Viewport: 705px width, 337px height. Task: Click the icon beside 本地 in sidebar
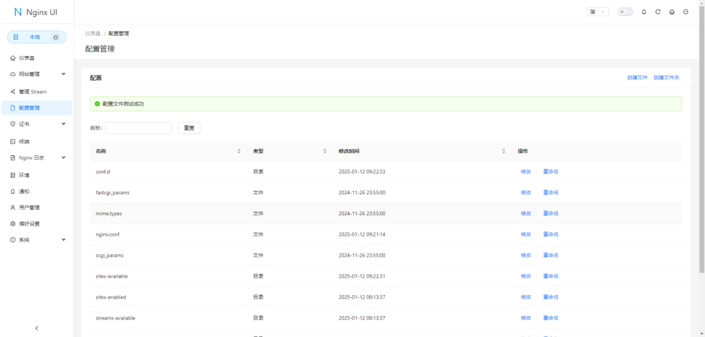[56, 38]
